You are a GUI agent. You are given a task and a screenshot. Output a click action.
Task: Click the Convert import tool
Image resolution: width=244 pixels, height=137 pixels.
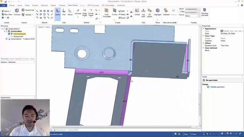[17, 12]
